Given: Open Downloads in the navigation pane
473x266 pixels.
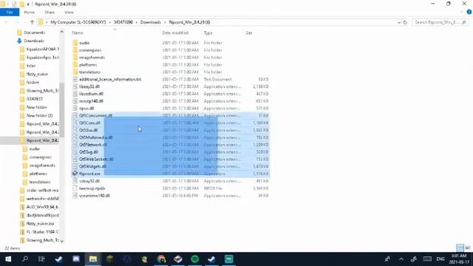Looking at the screenshot, I should [x=34, y=41].
